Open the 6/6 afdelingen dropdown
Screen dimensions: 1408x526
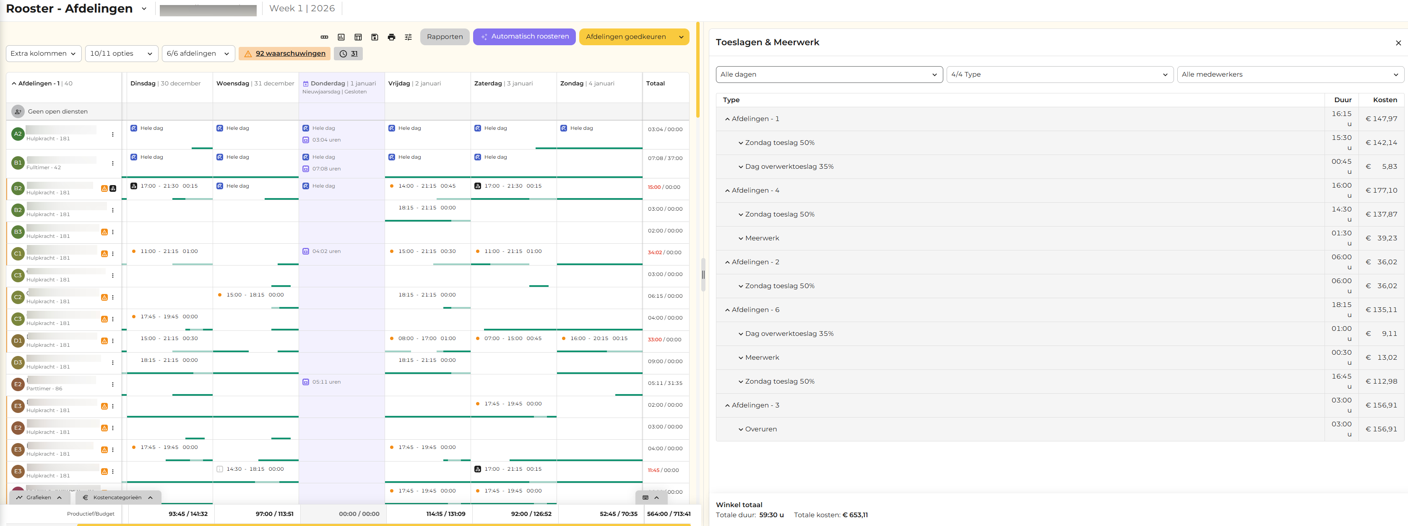point(198,54)
